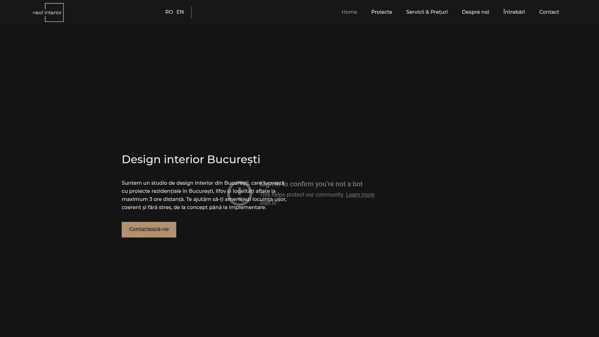This screenshot has width=599, height=337.
Task: Open Servicii & Prețuri page
Action: click(x=427, y=12)
